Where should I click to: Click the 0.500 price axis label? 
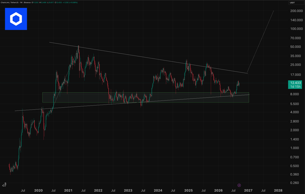click(x=295, y=166)
